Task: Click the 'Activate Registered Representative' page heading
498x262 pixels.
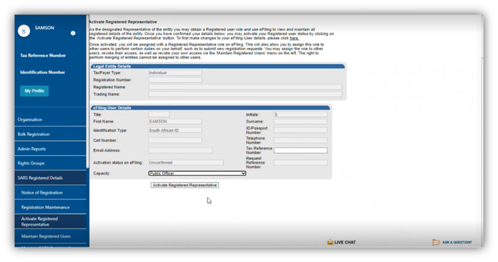Action: [x=123, y=22]
